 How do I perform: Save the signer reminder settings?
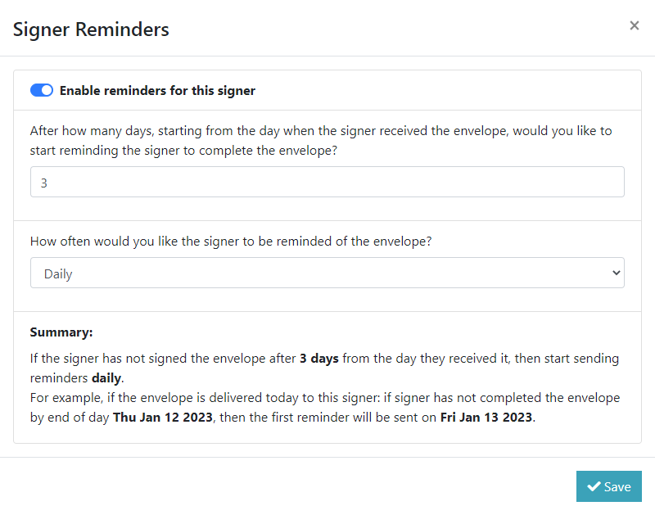click(x=609, y=486)
